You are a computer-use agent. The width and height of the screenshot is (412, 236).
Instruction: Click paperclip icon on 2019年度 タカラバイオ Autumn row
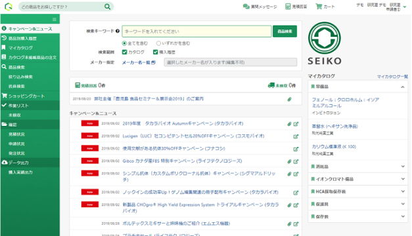[289, 124]
